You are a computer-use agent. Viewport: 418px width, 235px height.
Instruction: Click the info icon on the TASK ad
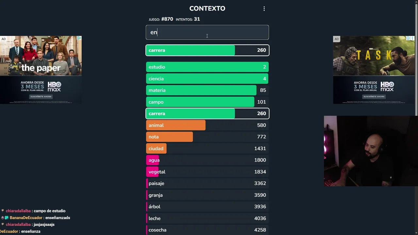click(x=408, y=39)
